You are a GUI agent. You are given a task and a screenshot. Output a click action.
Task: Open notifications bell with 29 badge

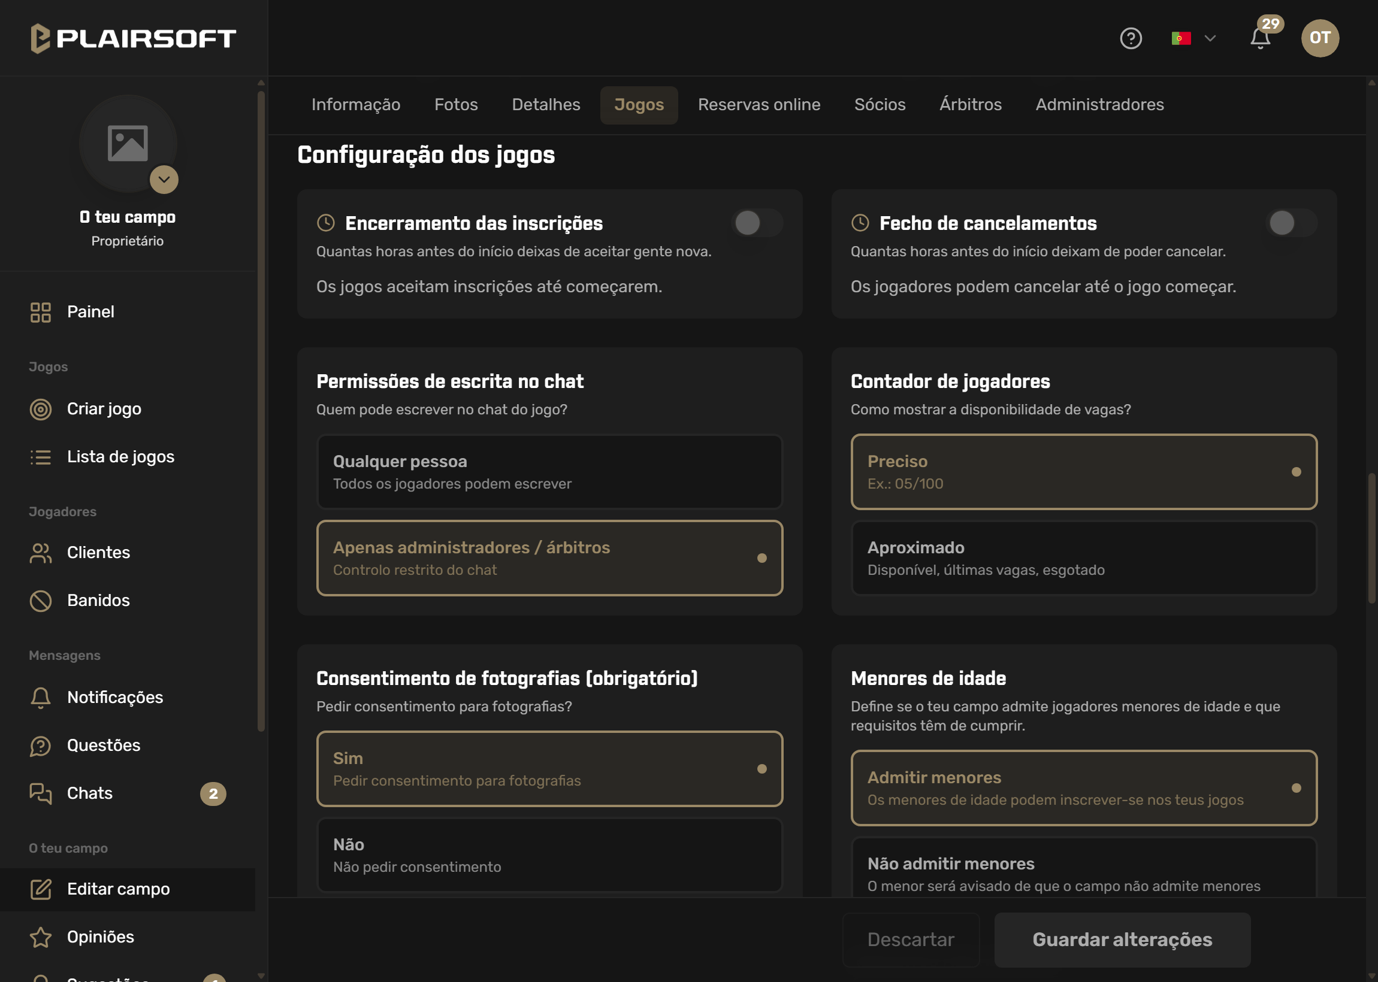[1261, 38]
